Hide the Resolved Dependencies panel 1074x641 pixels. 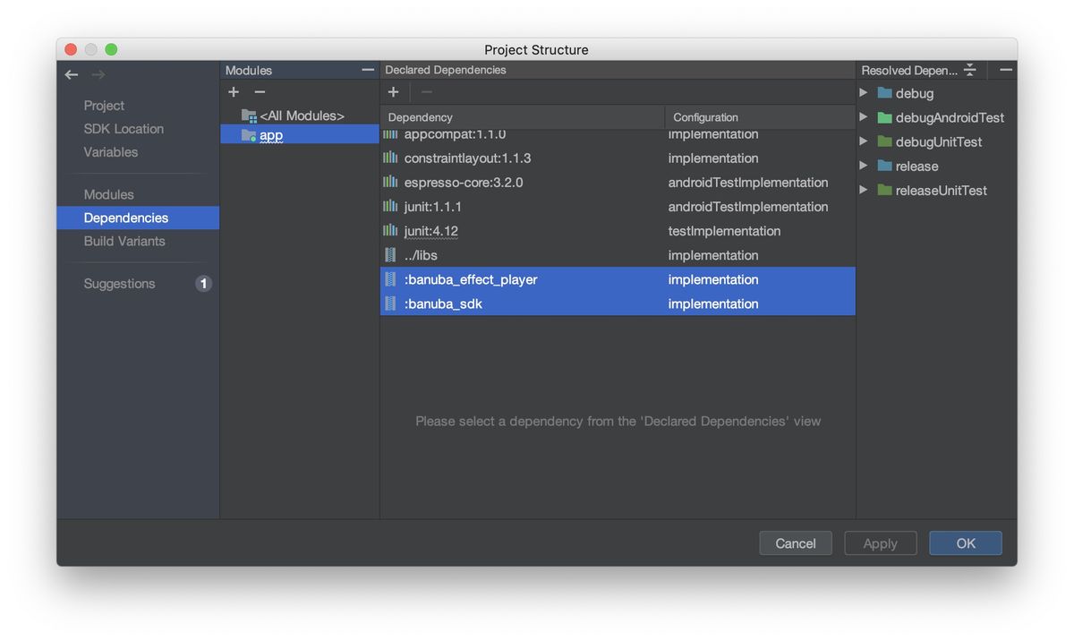tap(1006, 70)
